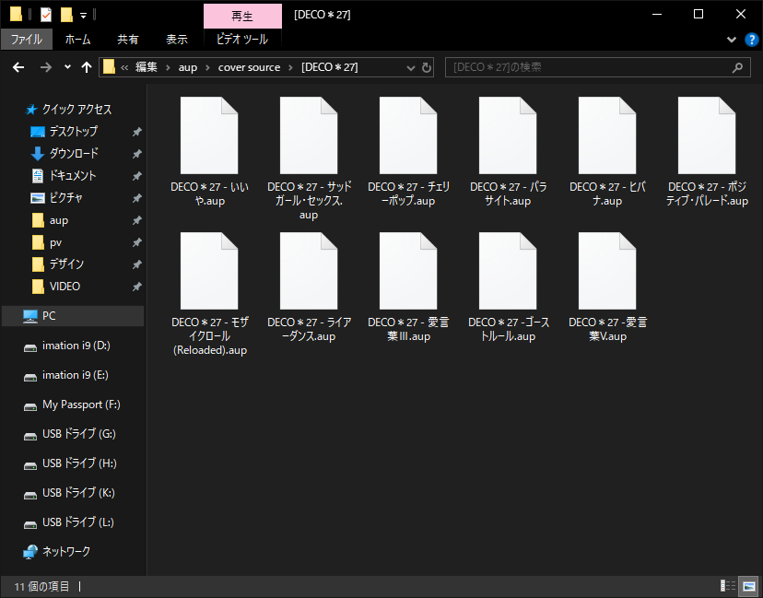Select the モザイクロール (Reloaded).aup file icon
763x598 pixels.
[x=209, y=271]
